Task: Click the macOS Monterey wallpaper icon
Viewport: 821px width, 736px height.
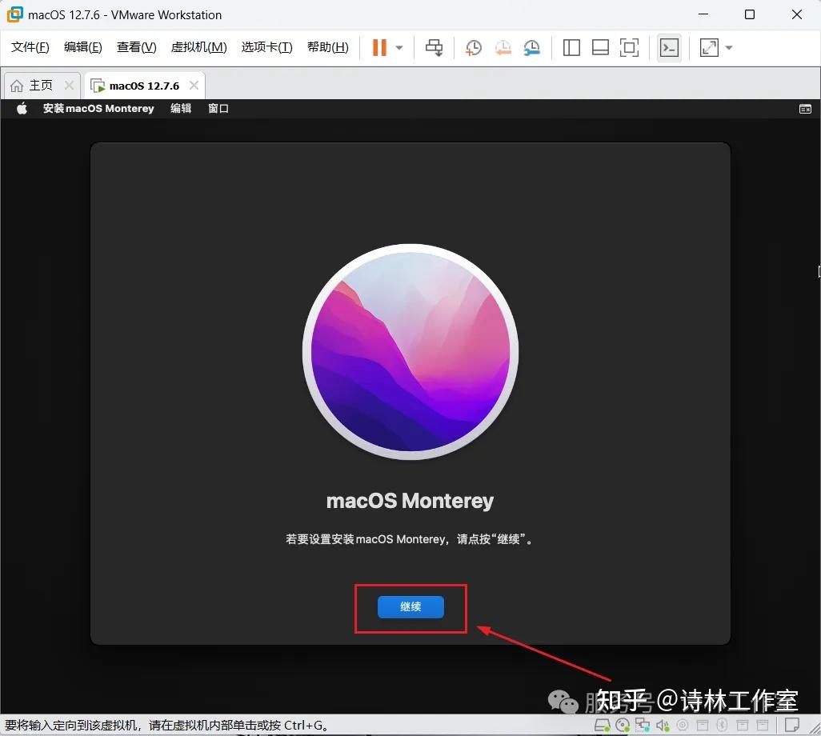Action: click(410, 352)
